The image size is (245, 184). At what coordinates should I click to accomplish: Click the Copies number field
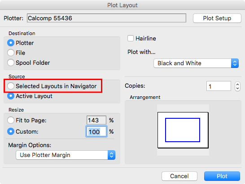pyautogui.click(x=219, y=86)
